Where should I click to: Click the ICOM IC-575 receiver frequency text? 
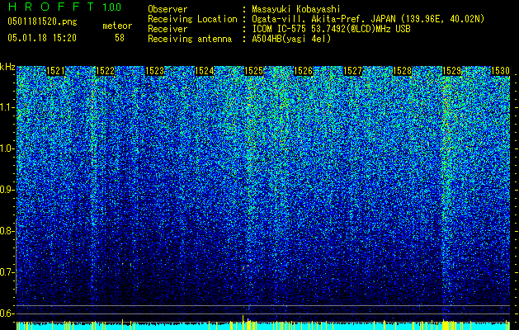tap(332, 29)
